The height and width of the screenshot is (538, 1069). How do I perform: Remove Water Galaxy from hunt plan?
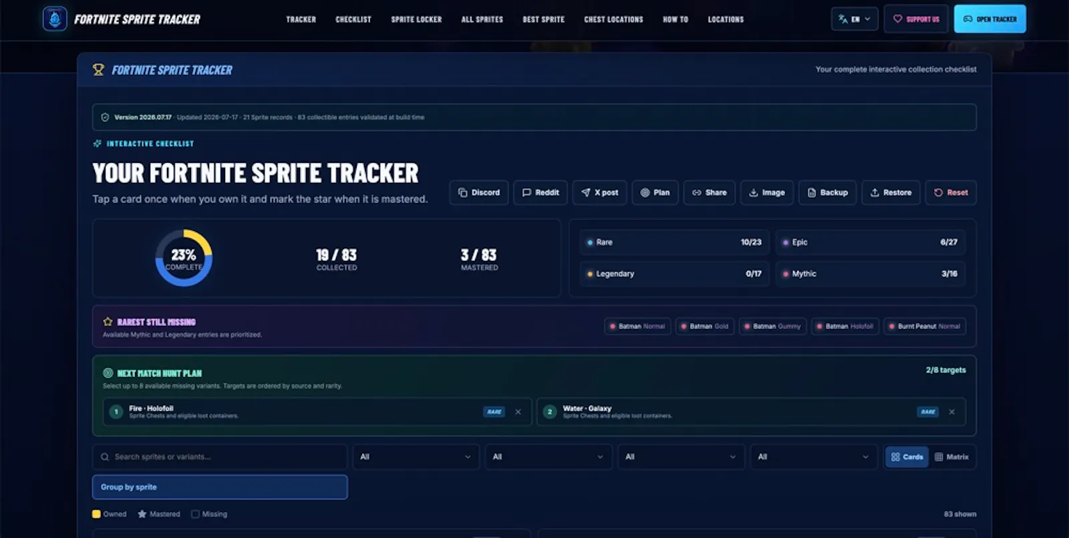coord(951,412)
